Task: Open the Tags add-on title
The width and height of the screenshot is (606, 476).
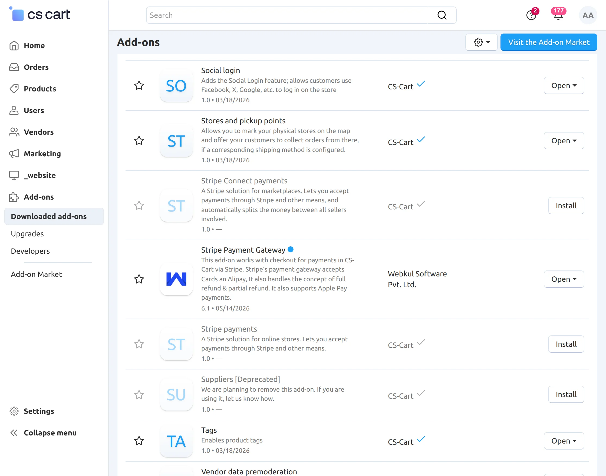Action: (209, 430)
